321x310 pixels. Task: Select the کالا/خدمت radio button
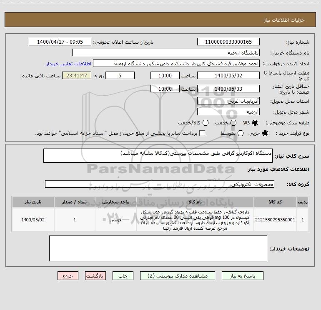[x=206, y=123]
